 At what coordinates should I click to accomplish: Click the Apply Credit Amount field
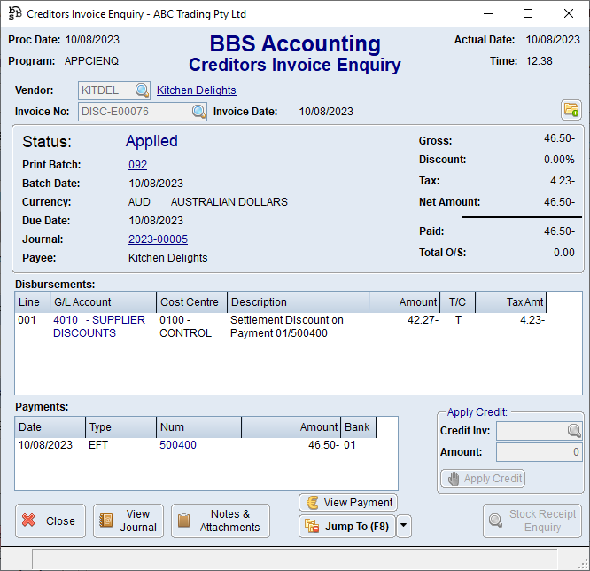[538, 452]
